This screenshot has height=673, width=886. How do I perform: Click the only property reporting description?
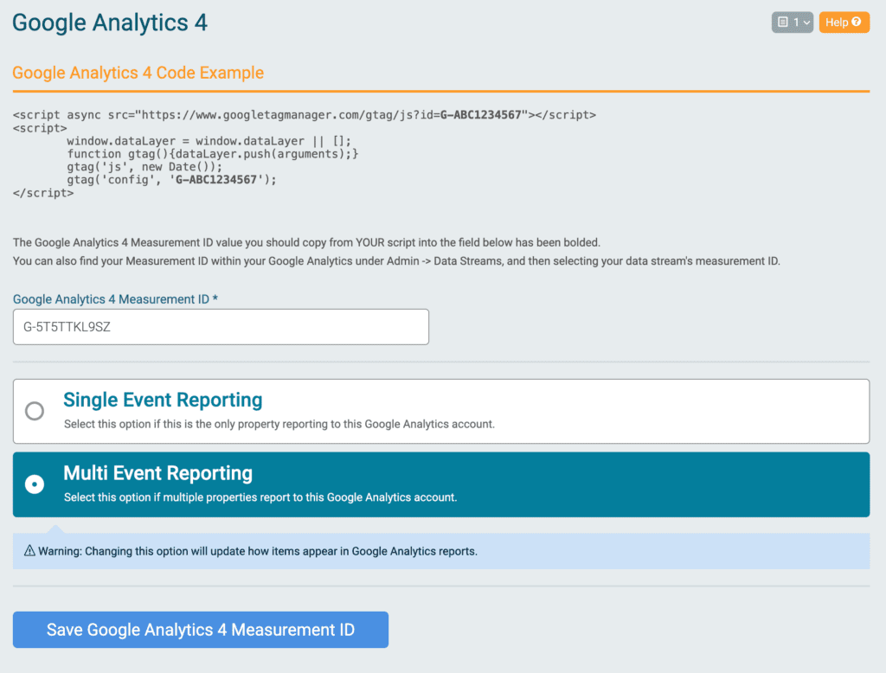[279, 424]
